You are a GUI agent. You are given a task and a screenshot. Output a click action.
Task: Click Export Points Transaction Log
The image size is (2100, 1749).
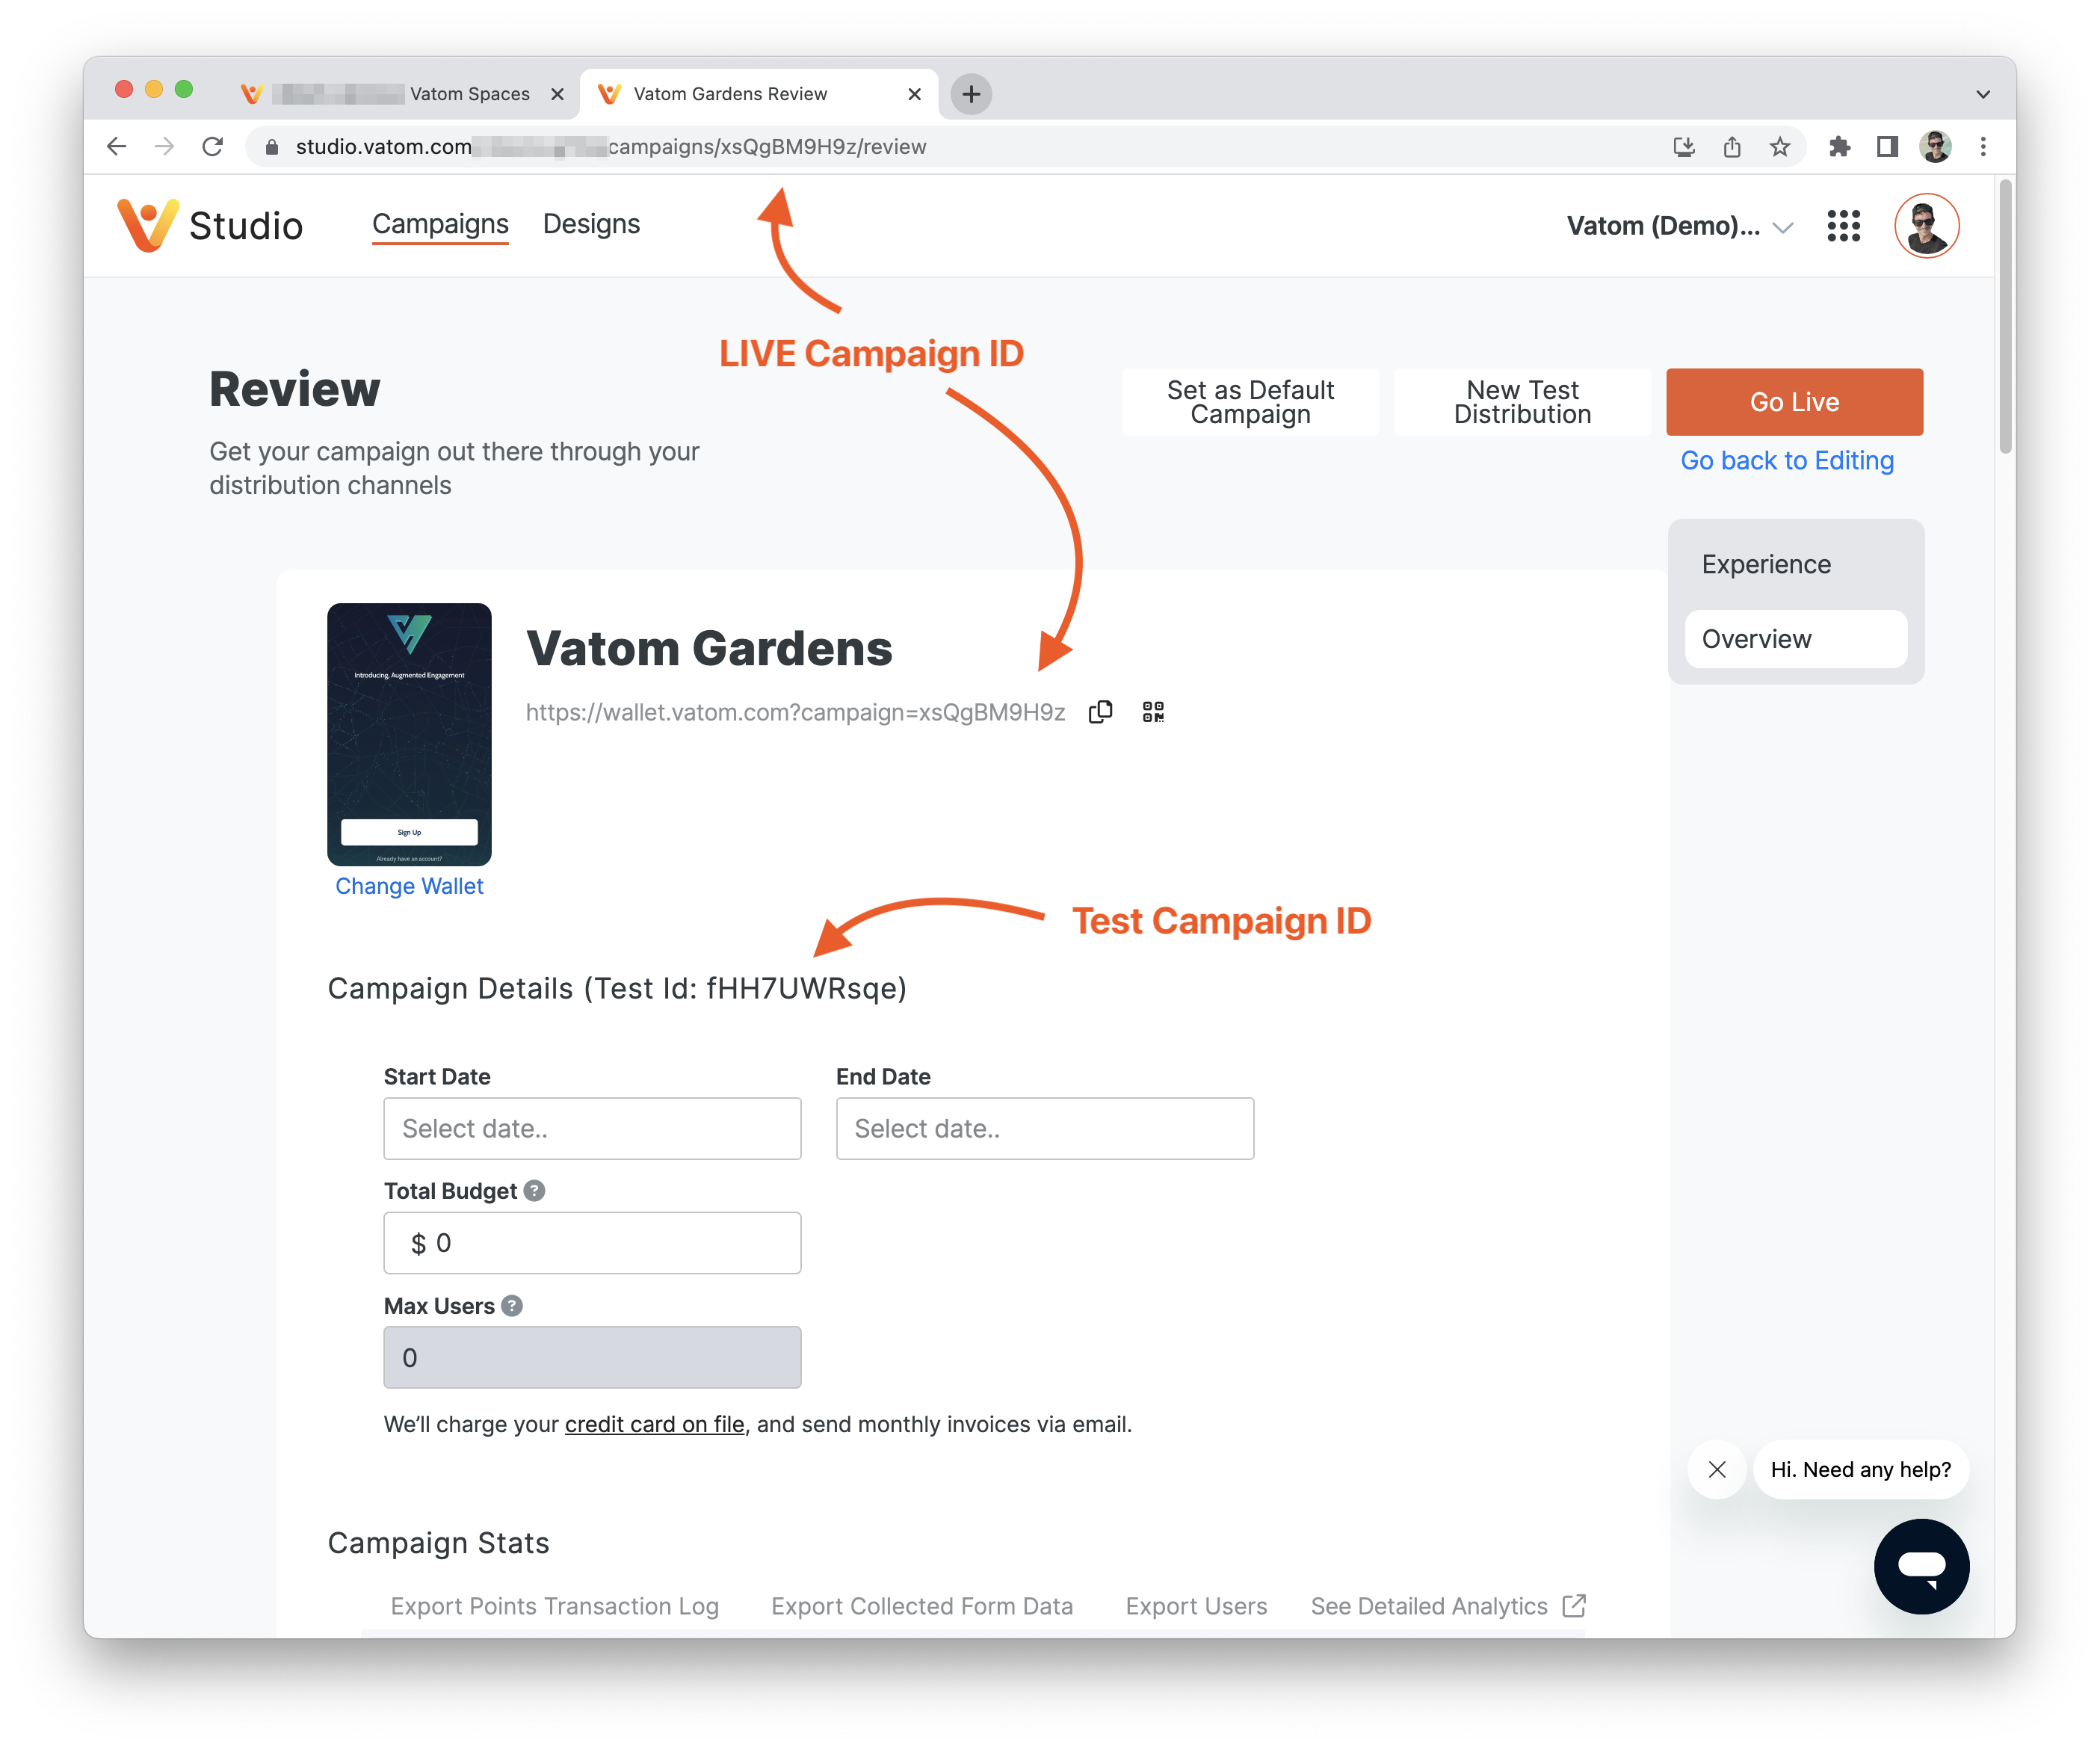[555, 1606]
